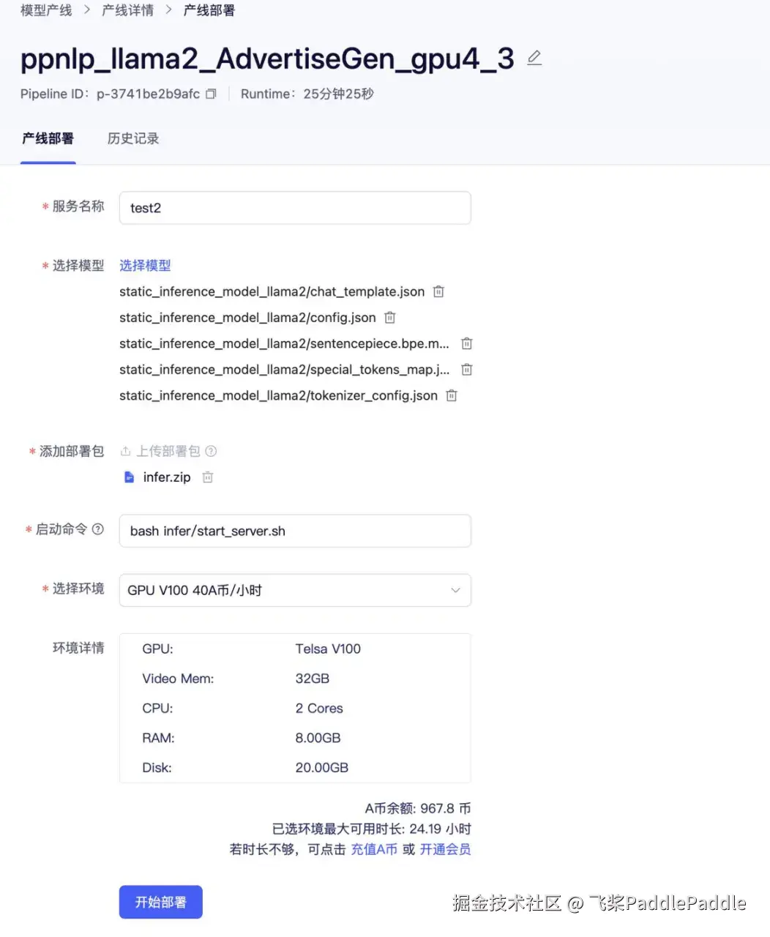Select the 产线部署 tab
The height and width of the screenshot is (937, 770).
pyautogui.click(x=48, y=138)
